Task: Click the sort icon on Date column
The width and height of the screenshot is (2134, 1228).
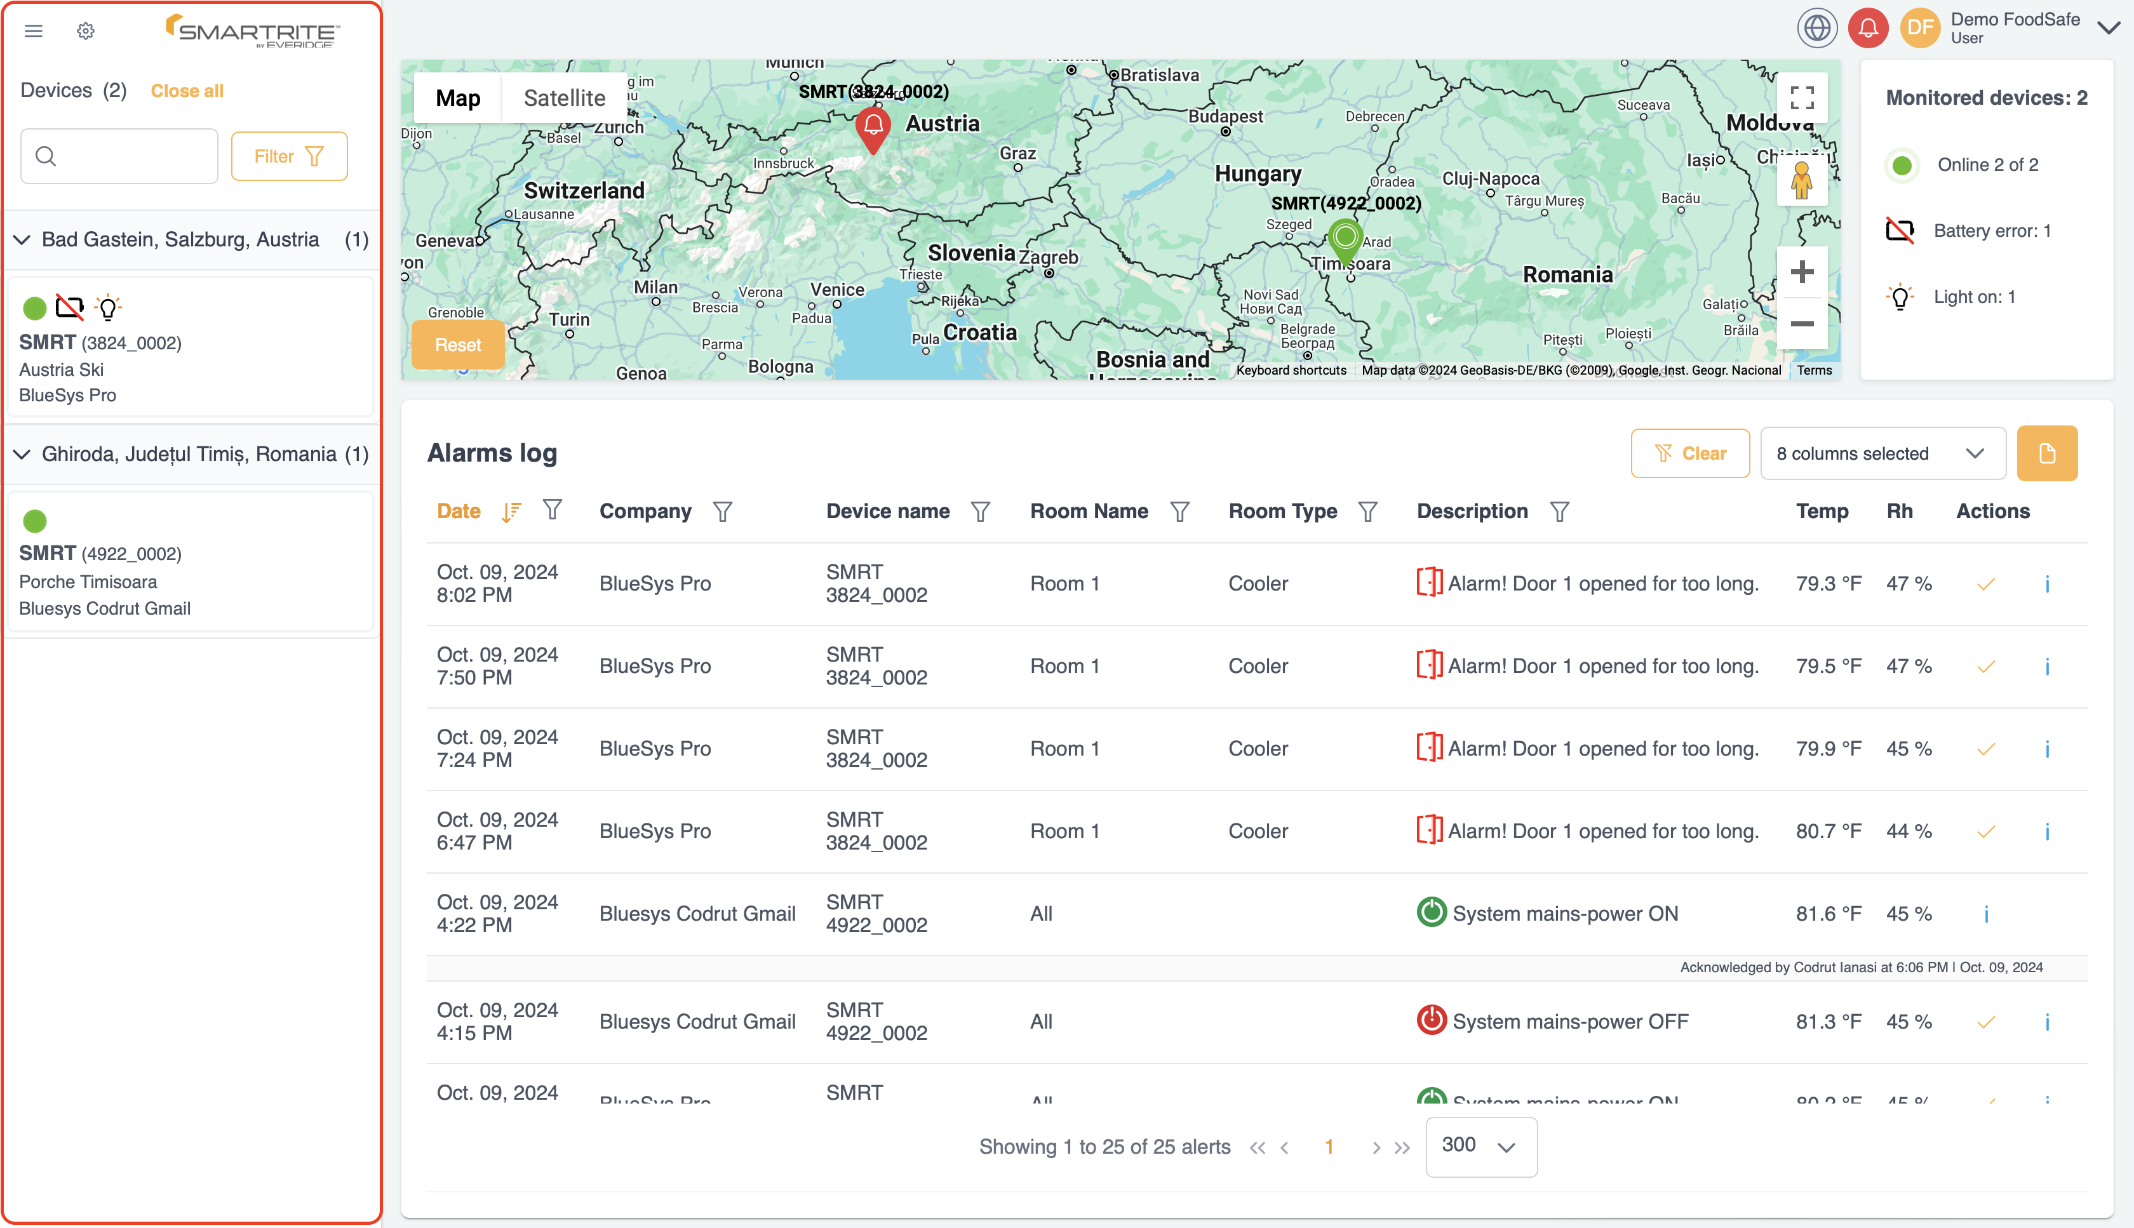Action: click(x=510, y=511)
